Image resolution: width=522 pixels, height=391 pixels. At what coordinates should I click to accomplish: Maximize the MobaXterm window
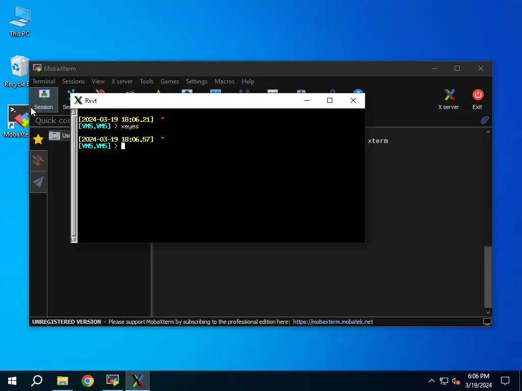pyautogui.click(x=457, y=68)
